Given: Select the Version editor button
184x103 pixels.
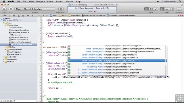Looking at the screenshot, I should click(x=156, y=9).
